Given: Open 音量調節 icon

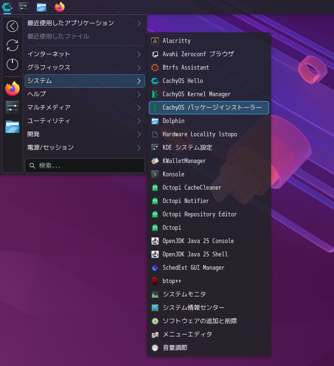Looking at the screenshot, I should click(155, 348).
